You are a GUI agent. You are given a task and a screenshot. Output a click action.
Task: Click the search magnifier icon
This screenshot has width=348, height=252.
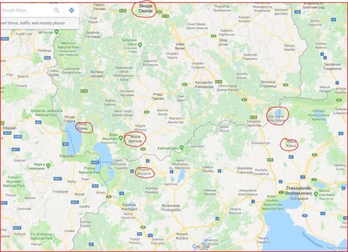[x=57, y=10]
